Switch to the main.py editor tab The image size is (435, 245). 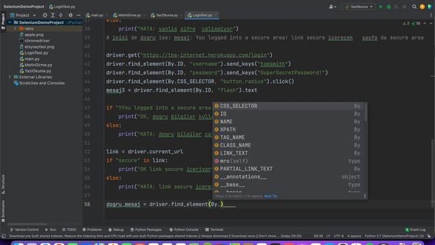(x=95, y=15)
